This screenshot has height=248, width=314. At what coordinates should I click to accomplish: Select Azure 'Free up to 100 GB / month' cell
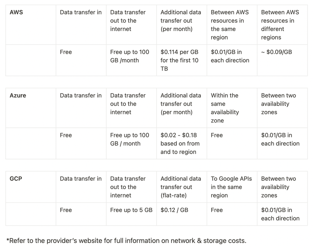click(131, 143)
